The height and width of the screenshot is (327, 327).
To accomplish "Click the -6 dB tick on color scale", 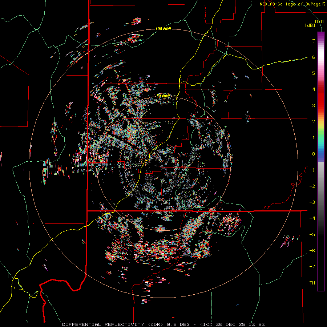I will (312, 251).
